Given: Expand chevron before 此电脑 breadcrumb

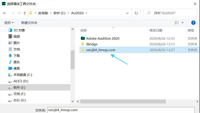Looking at the screenshot, I should 35,13.
